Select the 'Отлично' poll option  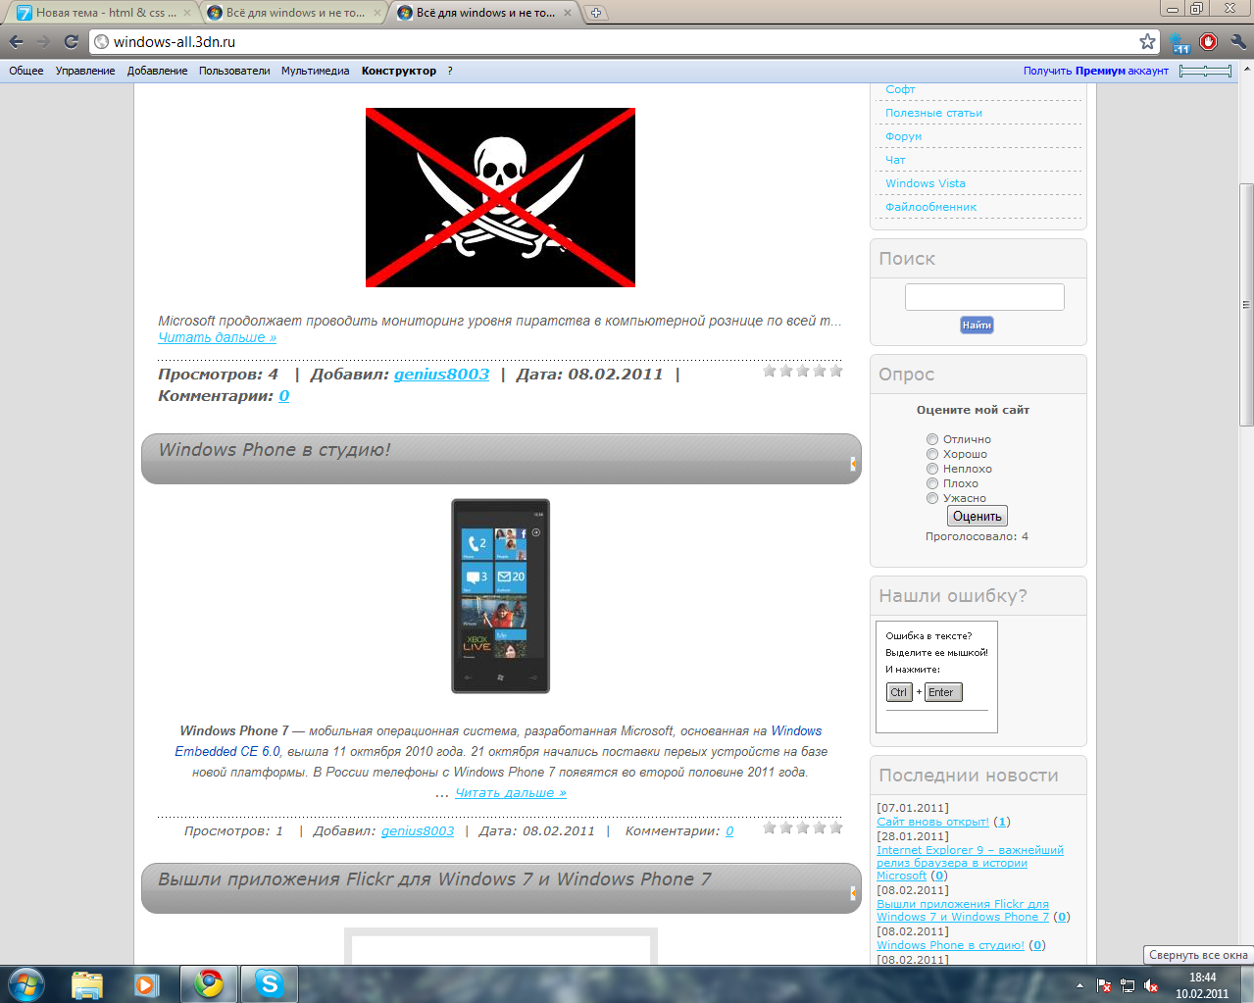click(x=932, y=439)
